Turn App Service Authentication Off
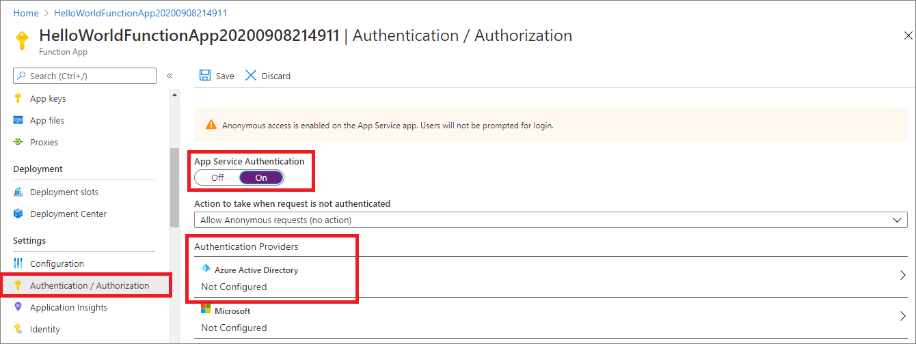Image resolution: width=916 pixels, height=344 pixels. tap(217, 178)
